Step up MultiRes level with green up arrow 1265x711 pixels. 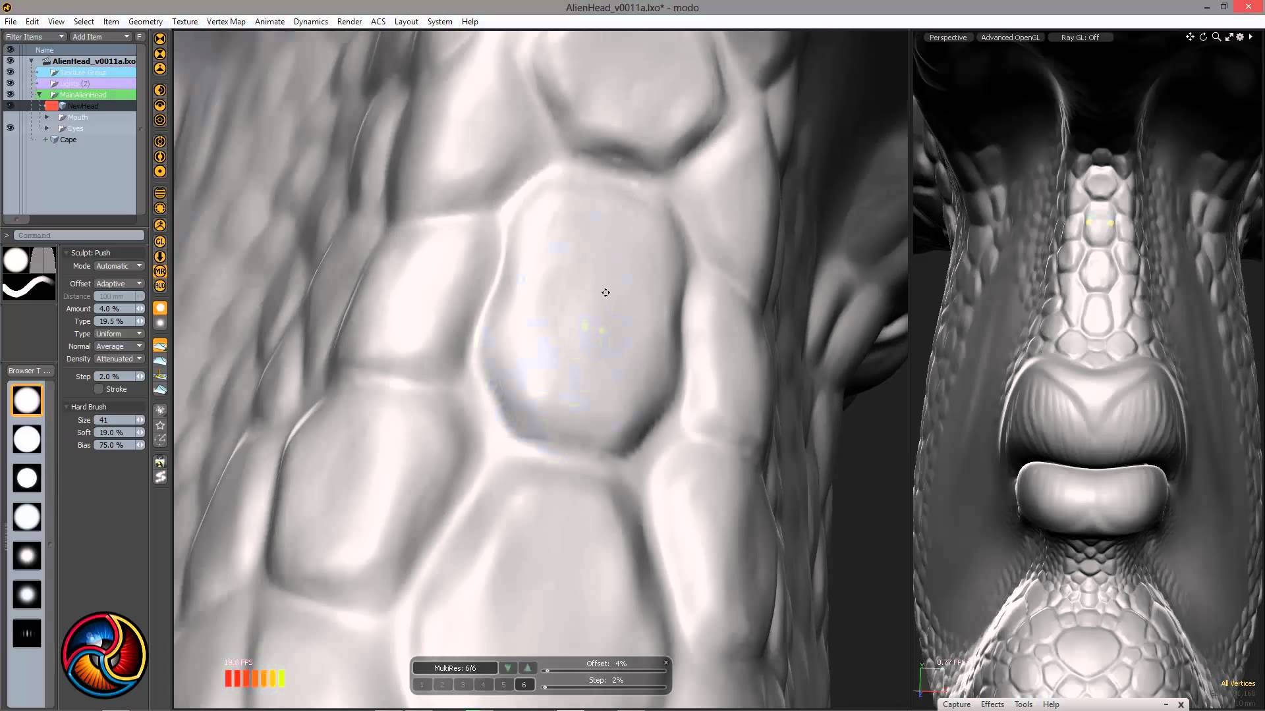point(527,668)
